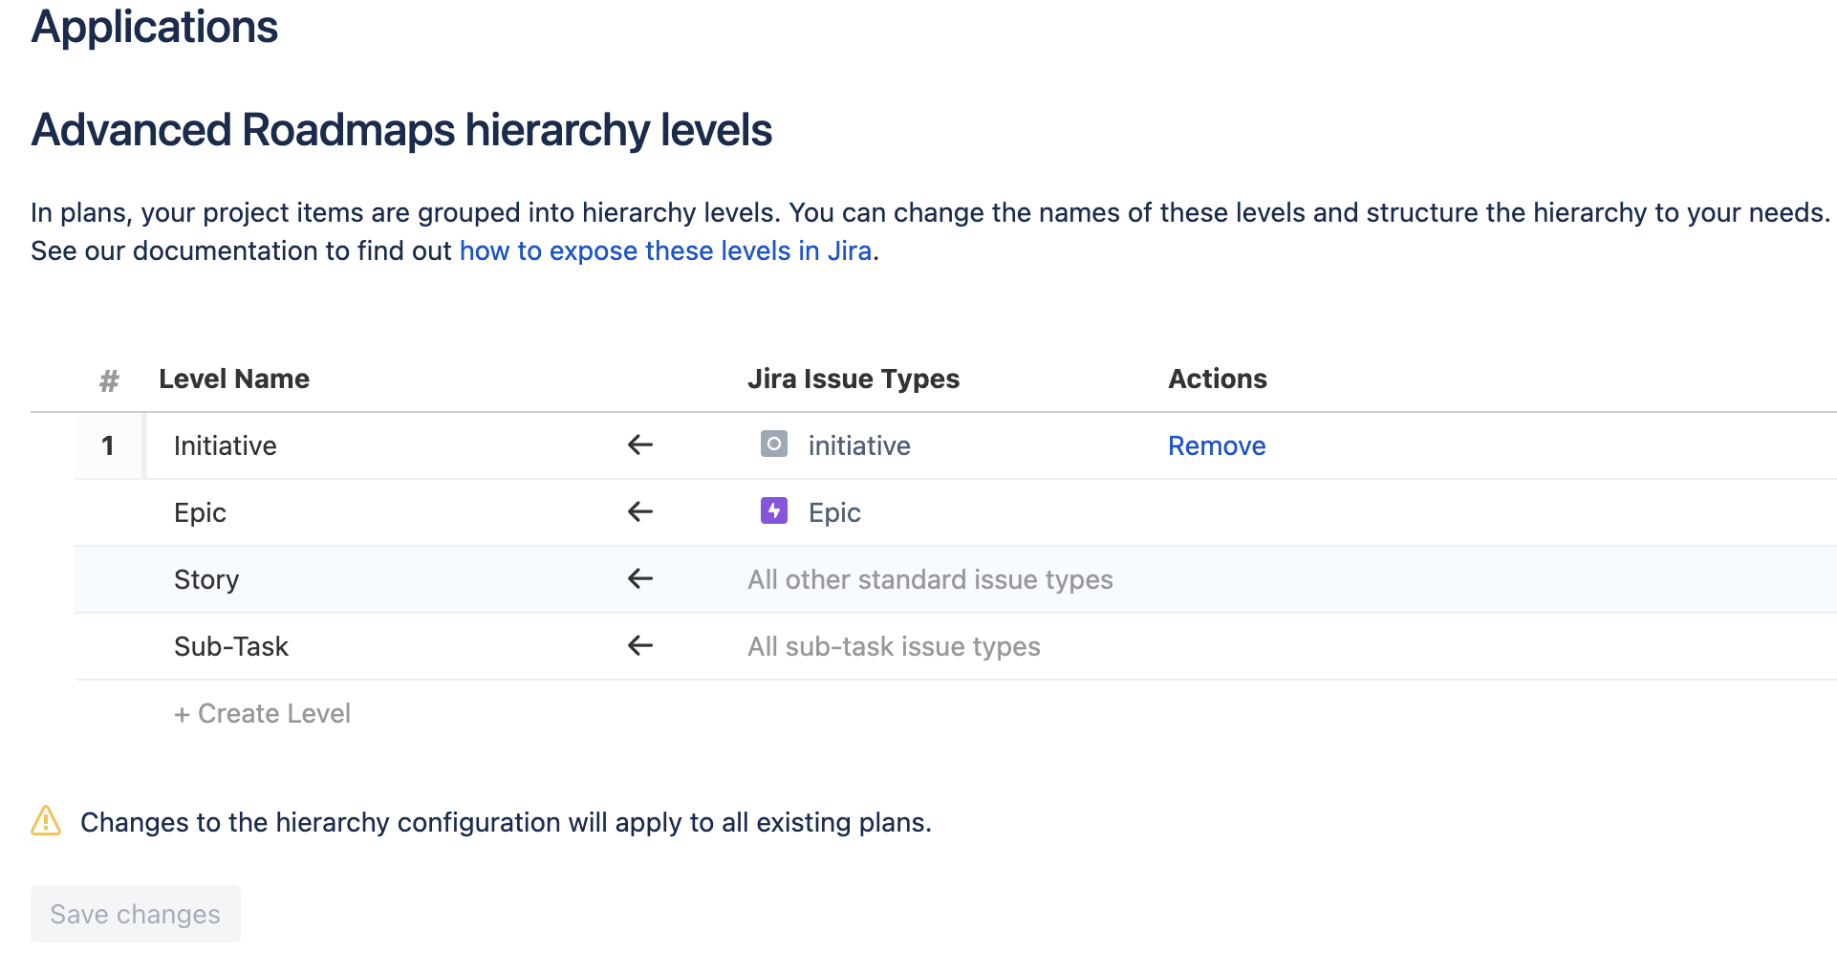Image resolution: width=1837 pixels, height=975 pixels.
Task: Click the purple Epic issue type icon
Action: pos(773,511)
